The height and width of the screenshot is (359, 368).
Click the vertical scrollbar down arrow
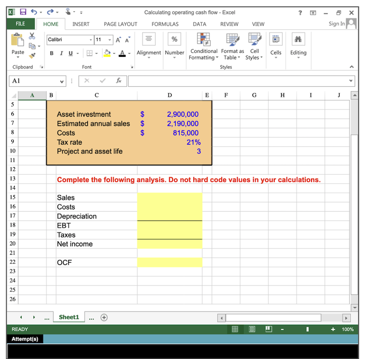tap(355, 308)
